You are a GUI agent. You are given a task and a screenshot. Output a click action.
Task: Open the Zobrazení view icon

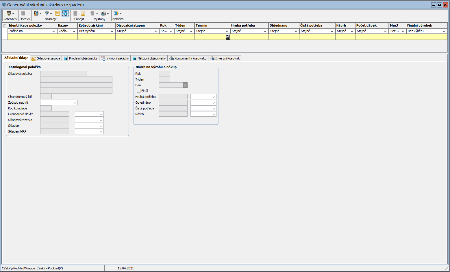pyautogui.click(x=9, y=14)
